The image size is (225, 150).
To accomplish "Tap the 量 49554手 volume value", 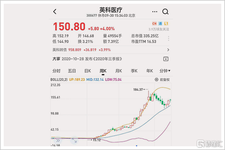I will (112, 36).
